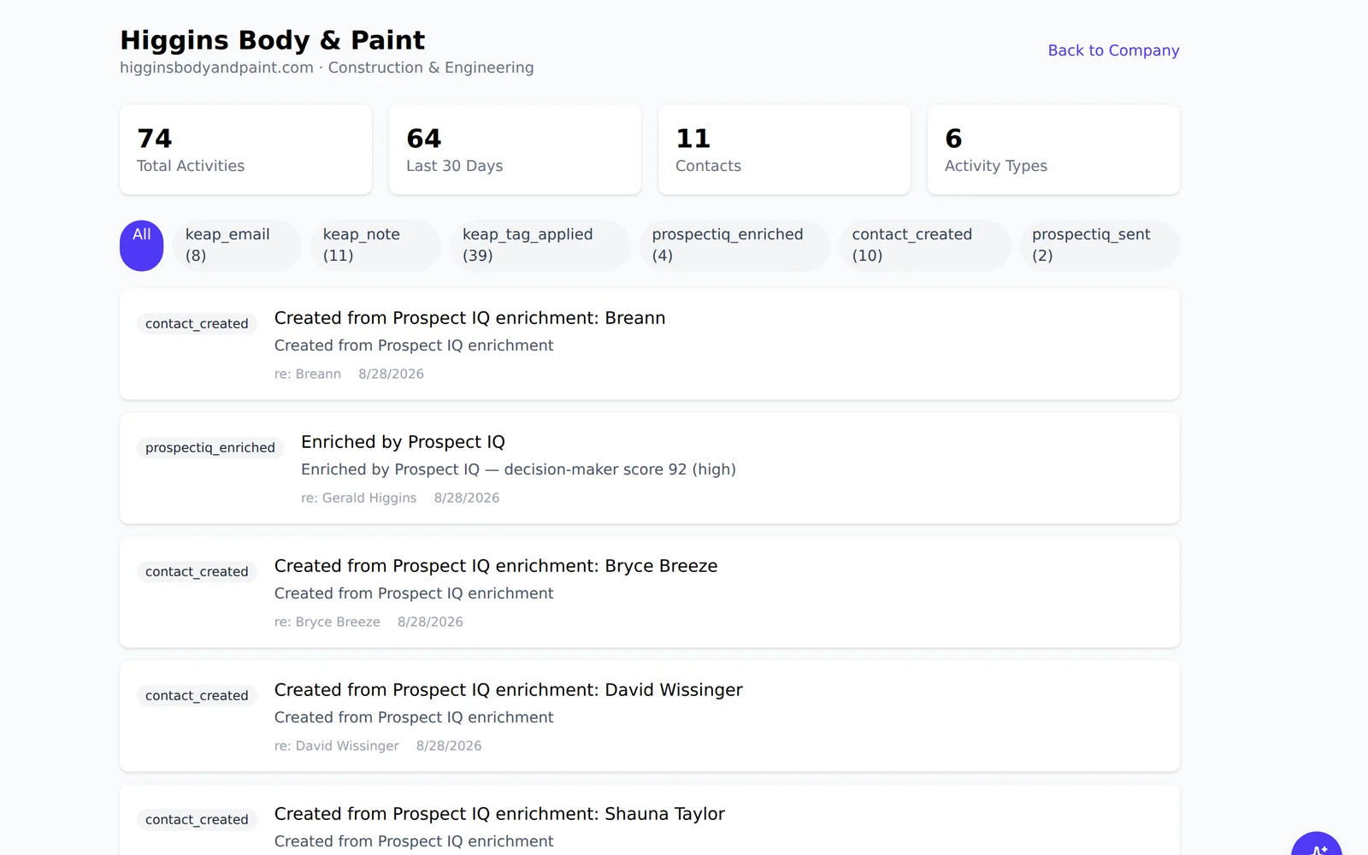Open the Bryce Breeze enrichment activity title

point(496,566)
